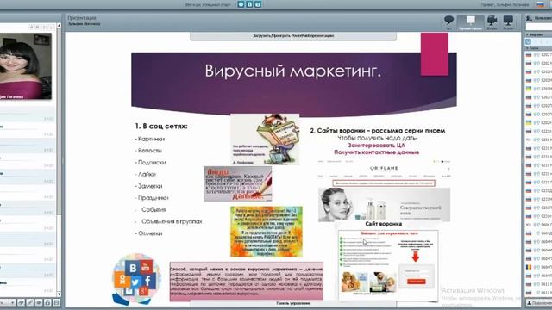The width and height of the screenshot is (552, 310).
Task: Open the Chat speech-bubble icon
Action: [x=448, y=21]
